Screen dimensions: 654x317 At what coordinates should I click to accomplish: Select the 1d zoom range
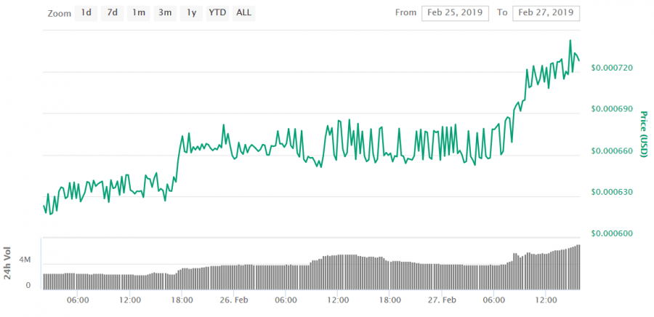pos(86,13)
